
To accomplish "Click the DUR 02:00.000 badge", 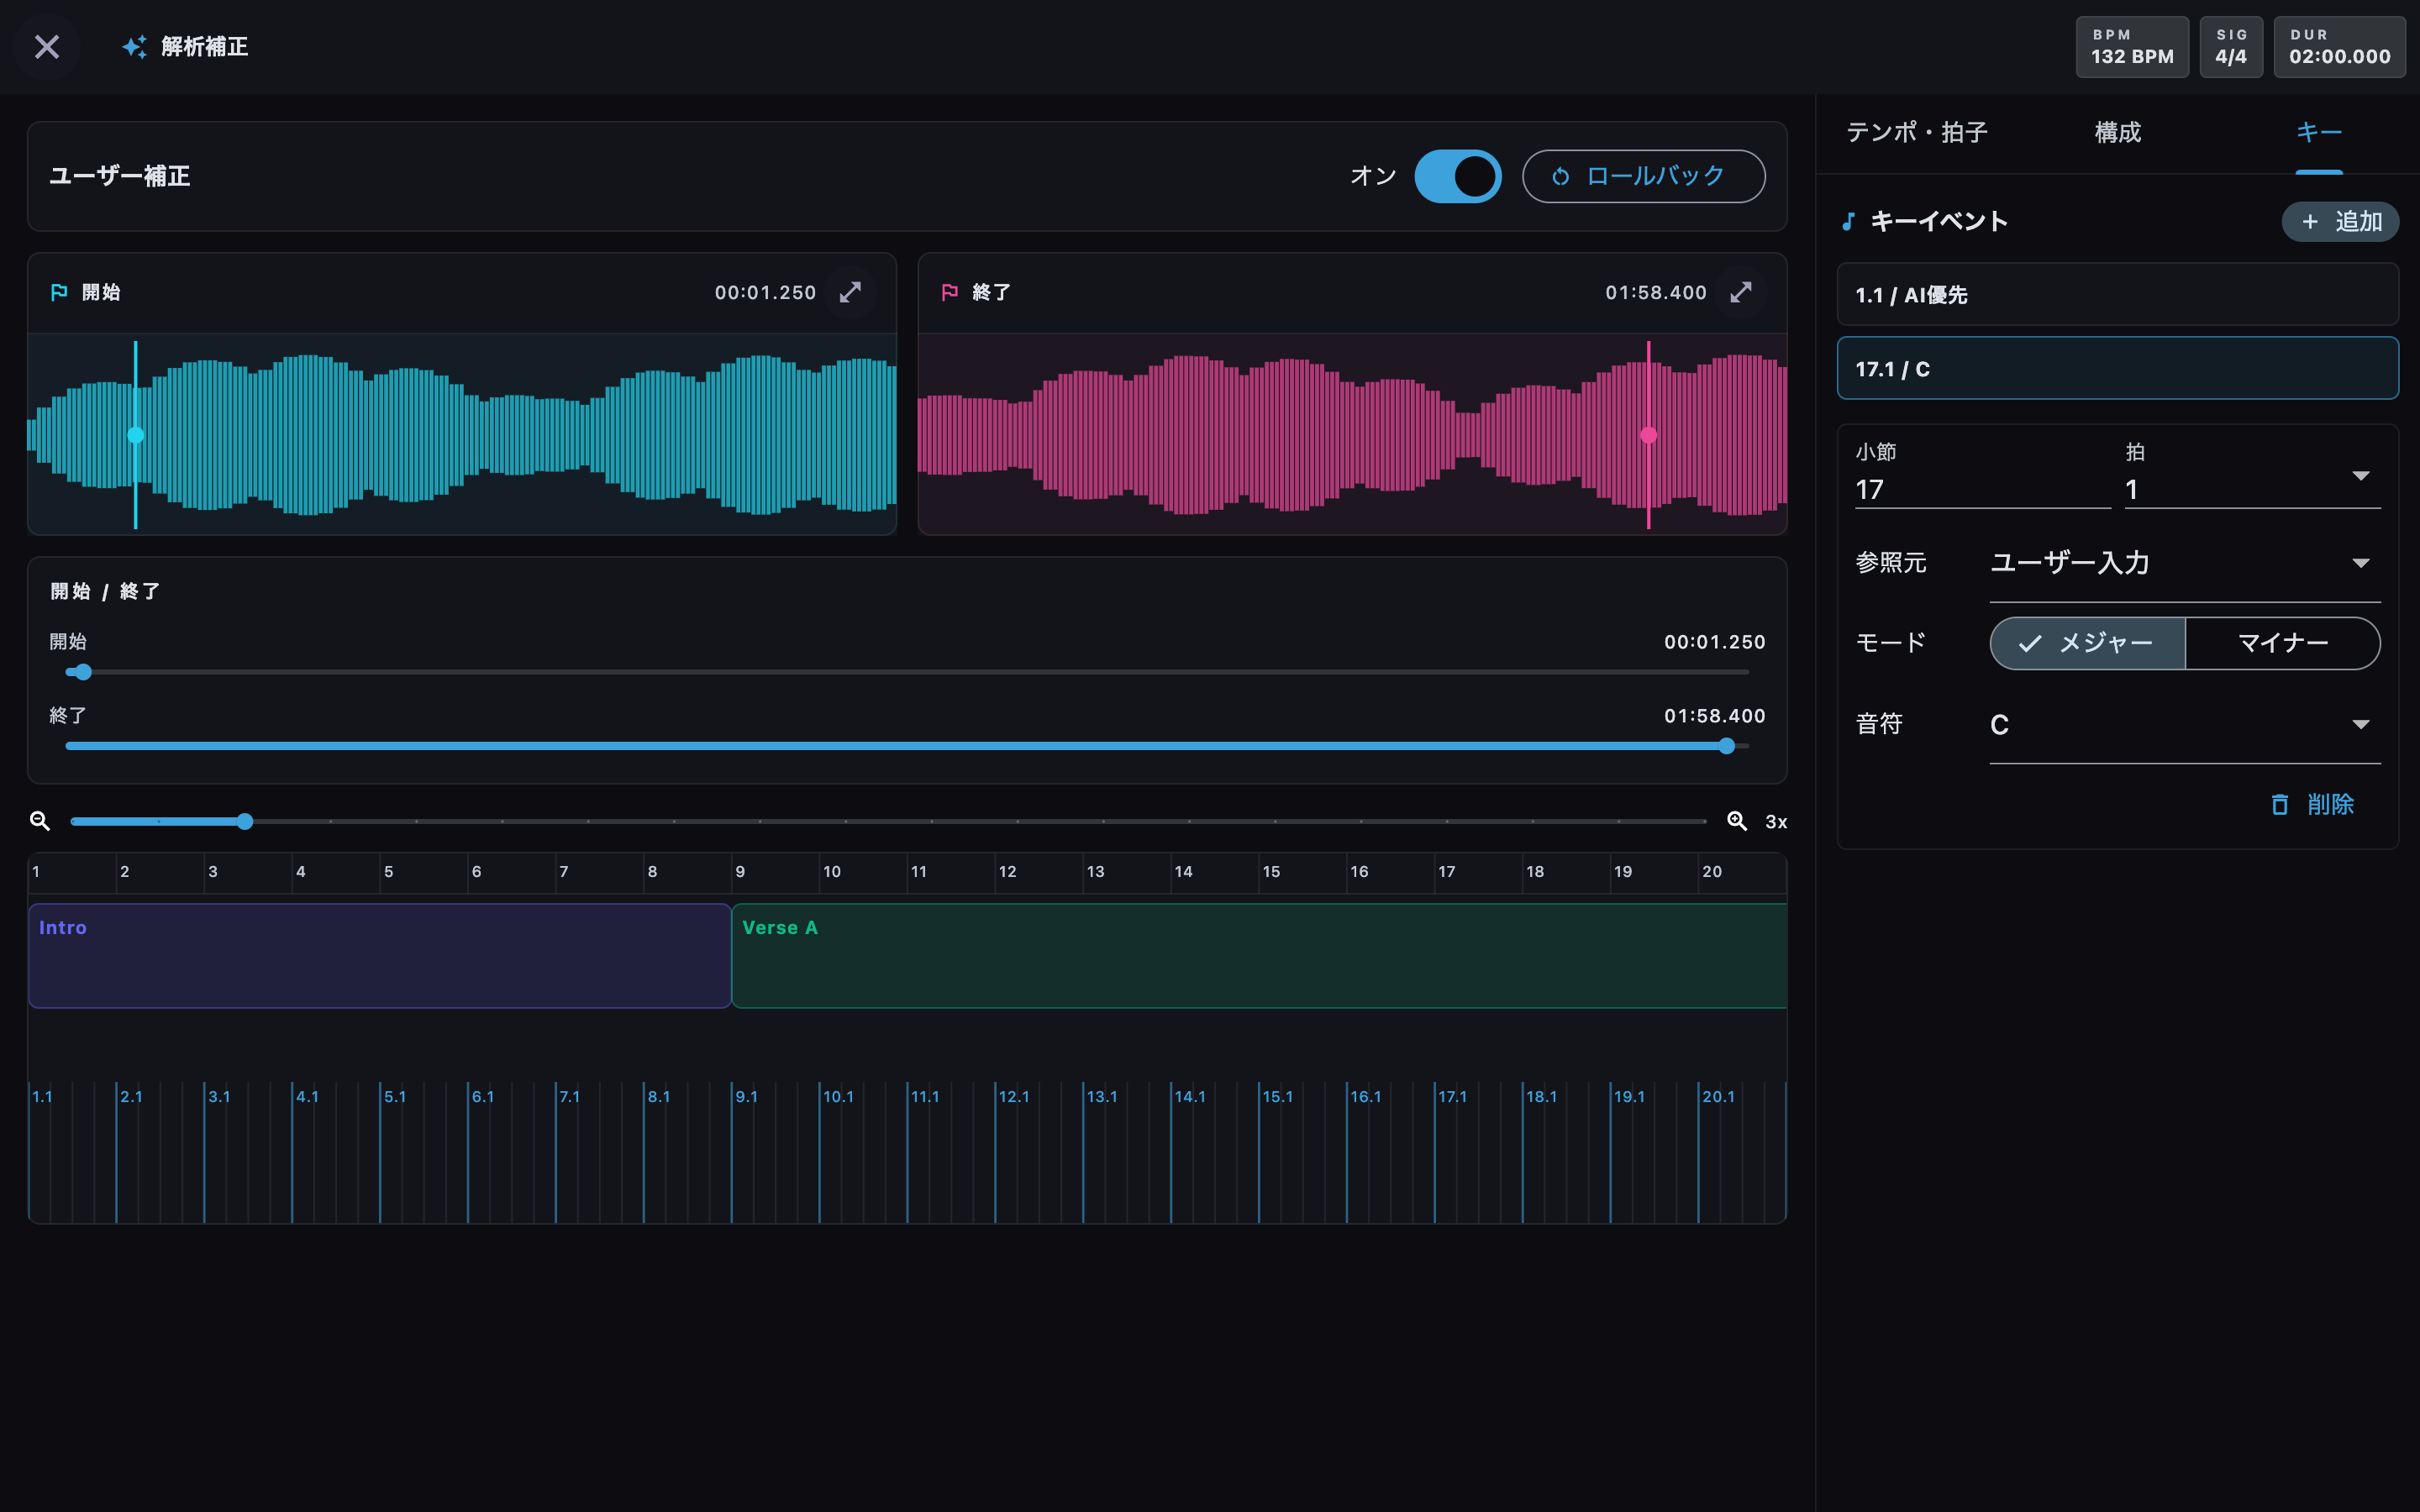I will pos(2339,47).
